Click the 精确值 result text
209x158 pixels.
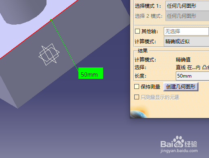[183, 59]
